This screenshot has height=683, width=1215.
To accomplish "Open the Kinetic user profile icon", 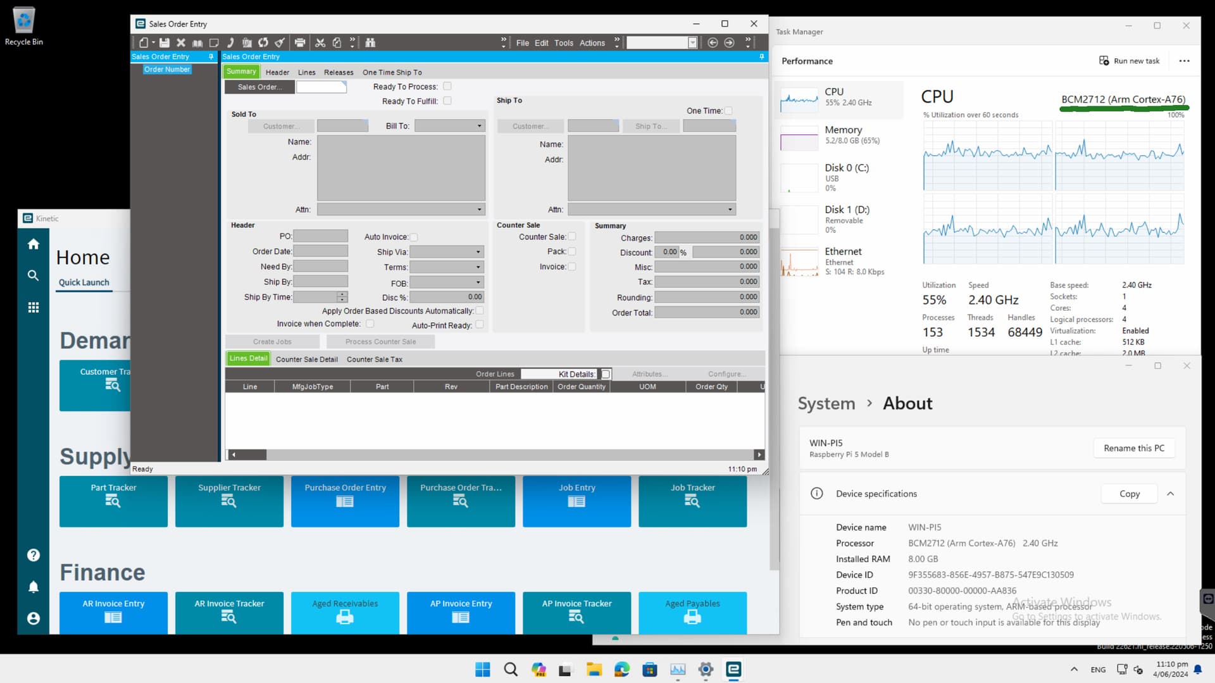I will click(34, 618).
